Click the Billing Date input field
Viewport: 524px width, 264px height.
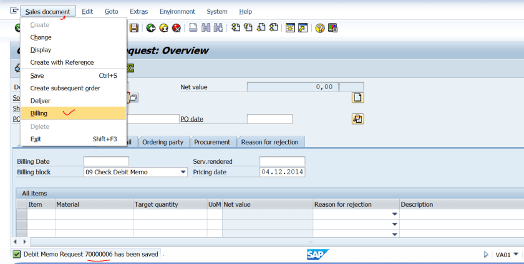[x=106, y=162]
